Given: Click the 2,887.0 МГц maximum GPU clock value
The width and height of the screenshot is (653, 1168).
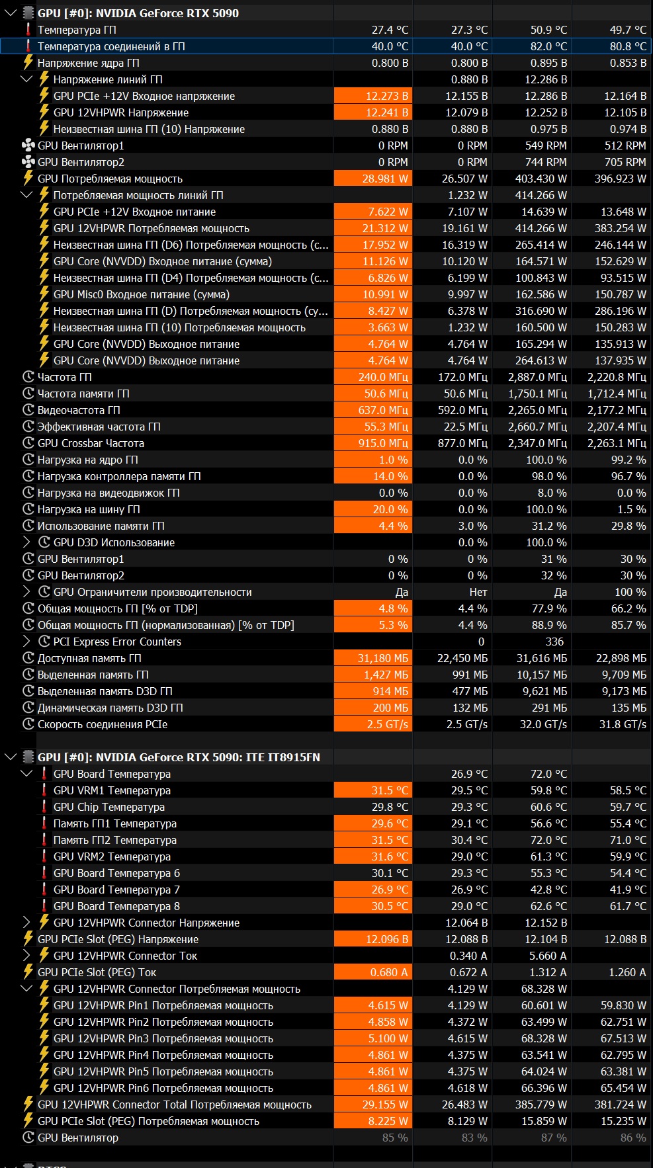Looking at the screenshot, I should pos(537,377).
